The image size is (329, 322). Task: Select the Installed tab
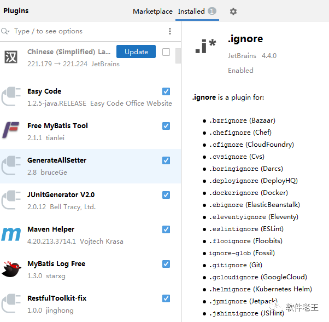point(191,12)
